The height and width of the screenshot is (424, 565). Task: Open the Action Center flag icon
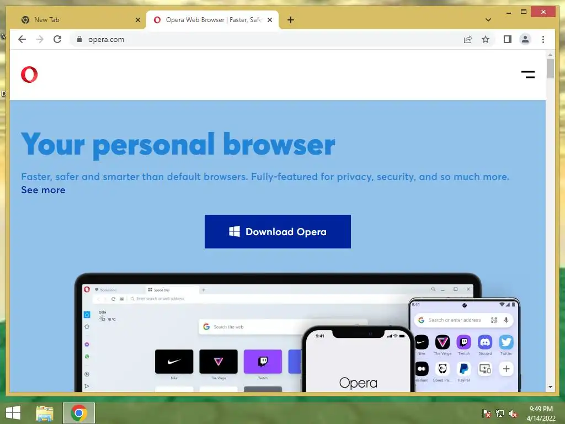(x=486, y=414)
